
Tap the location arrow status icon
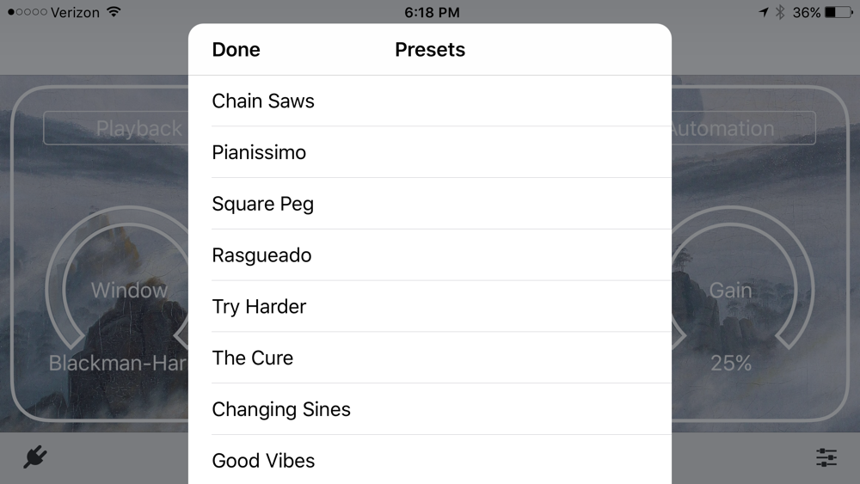[764, 12]
